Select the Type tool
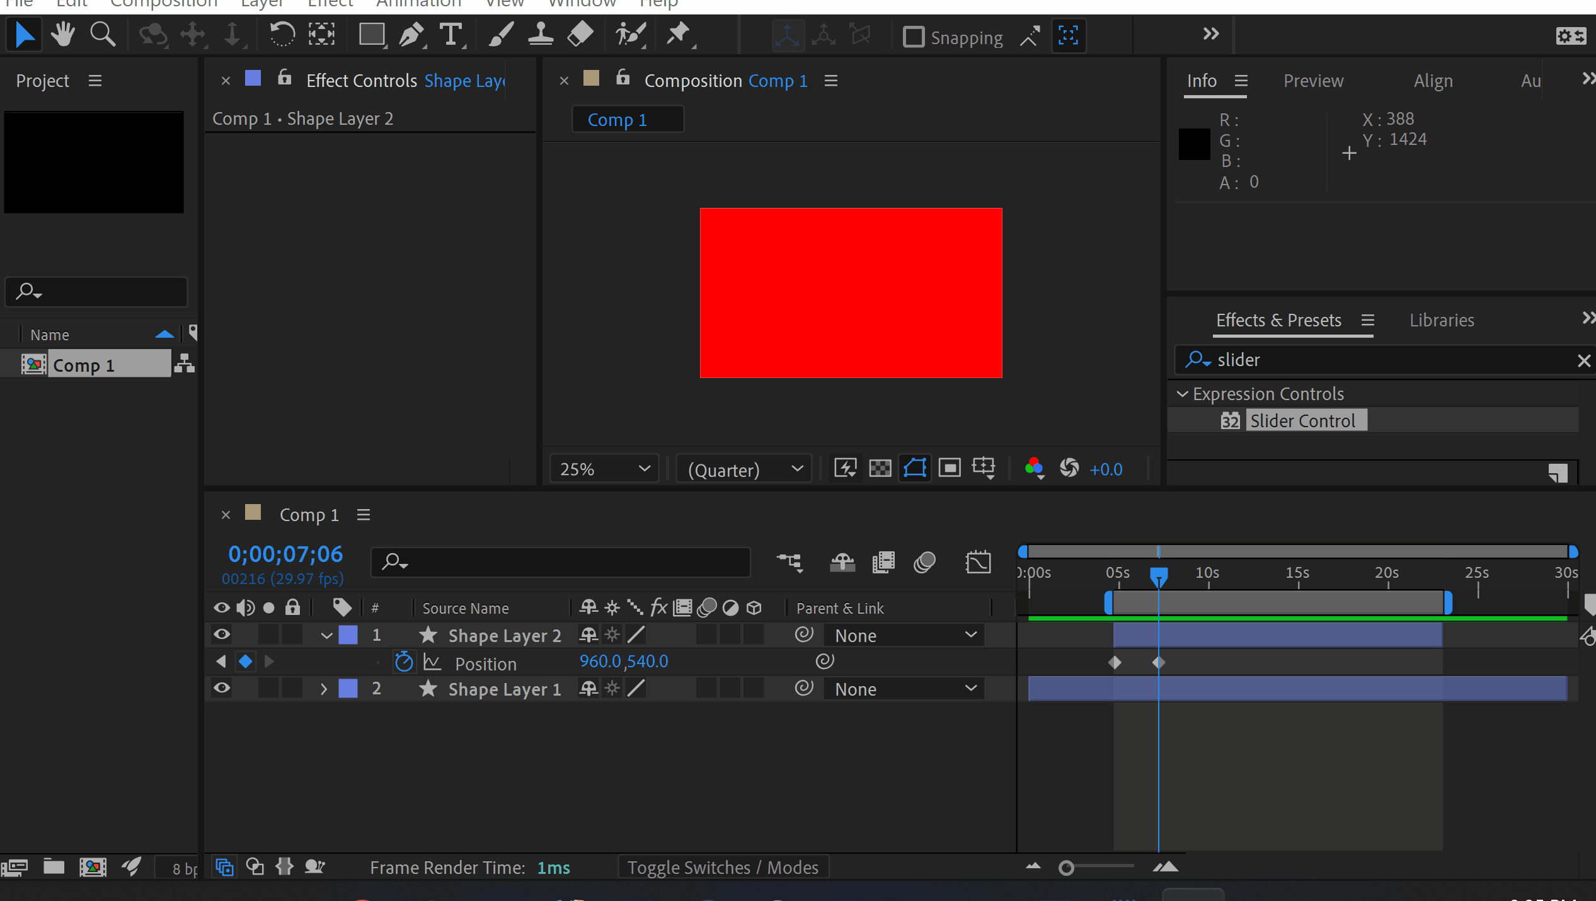This screenshot has height=901, width=1596. (451, 35)
